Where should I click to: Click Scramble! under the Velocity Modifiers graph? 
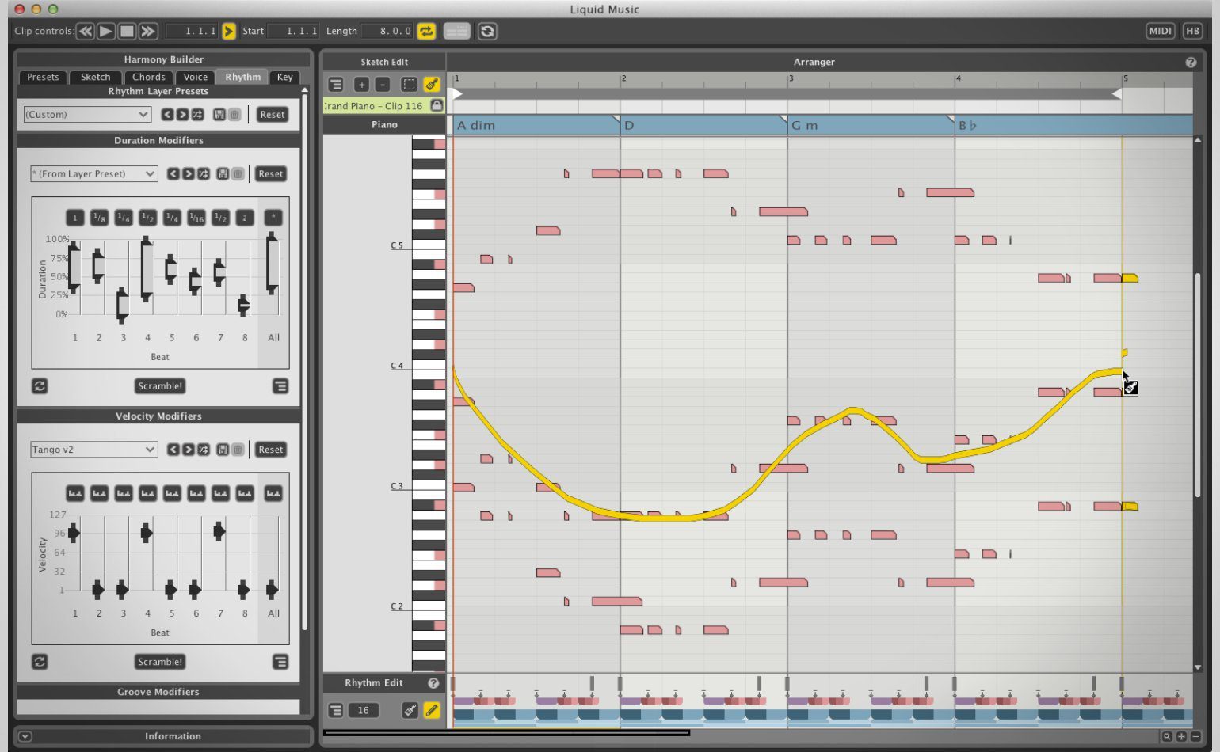click(159, 662)
